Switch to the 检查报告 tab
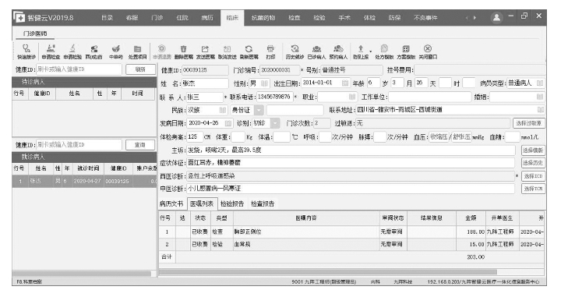The image size is (568, 290). 263,203
